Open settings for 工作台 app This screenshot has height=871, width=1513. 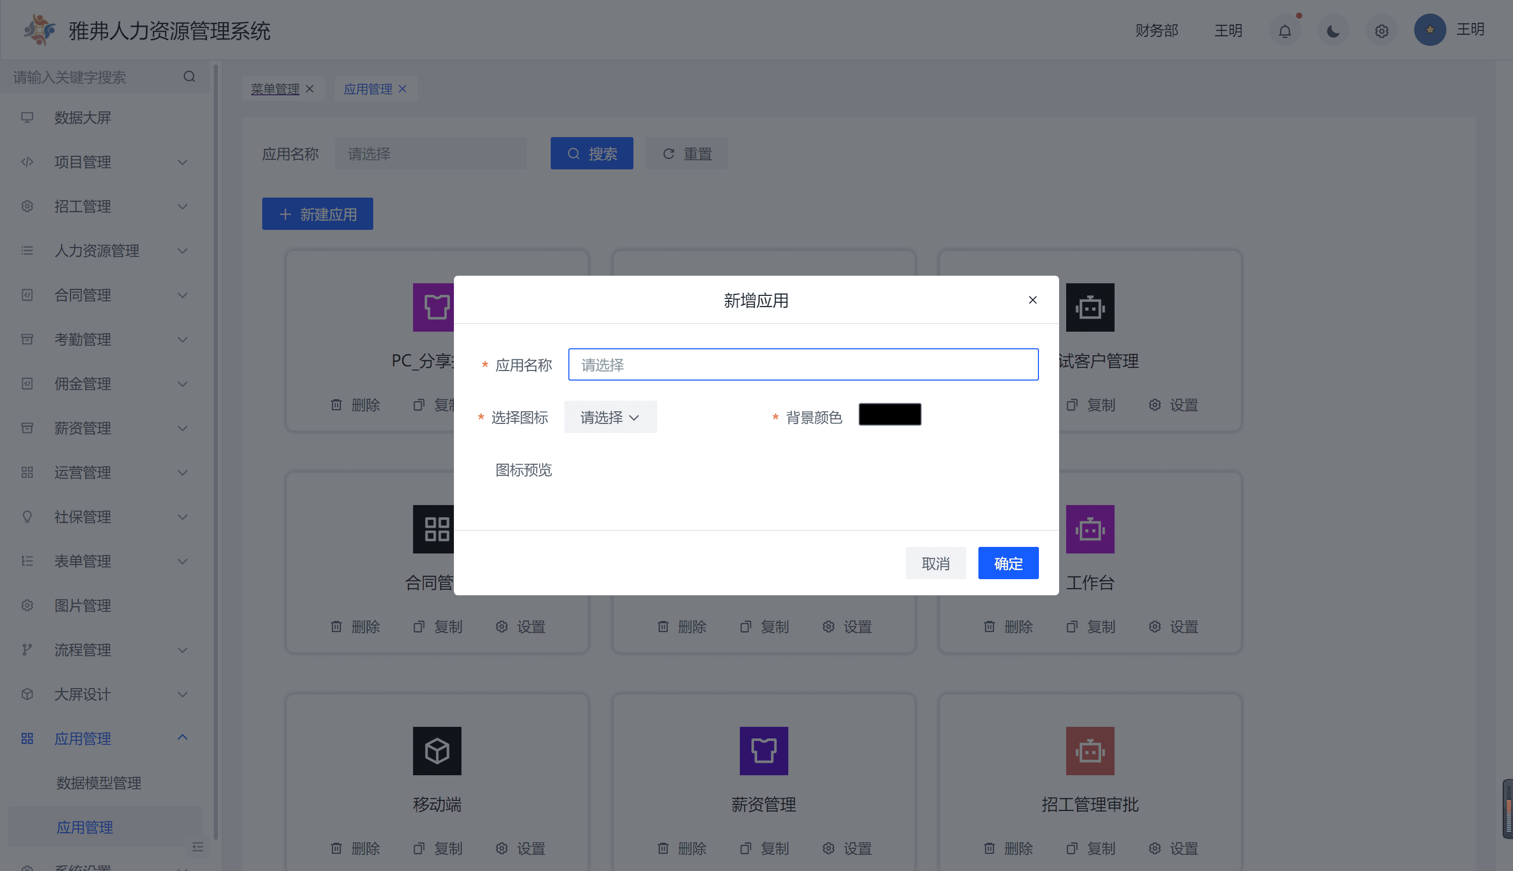(1174, 627)
